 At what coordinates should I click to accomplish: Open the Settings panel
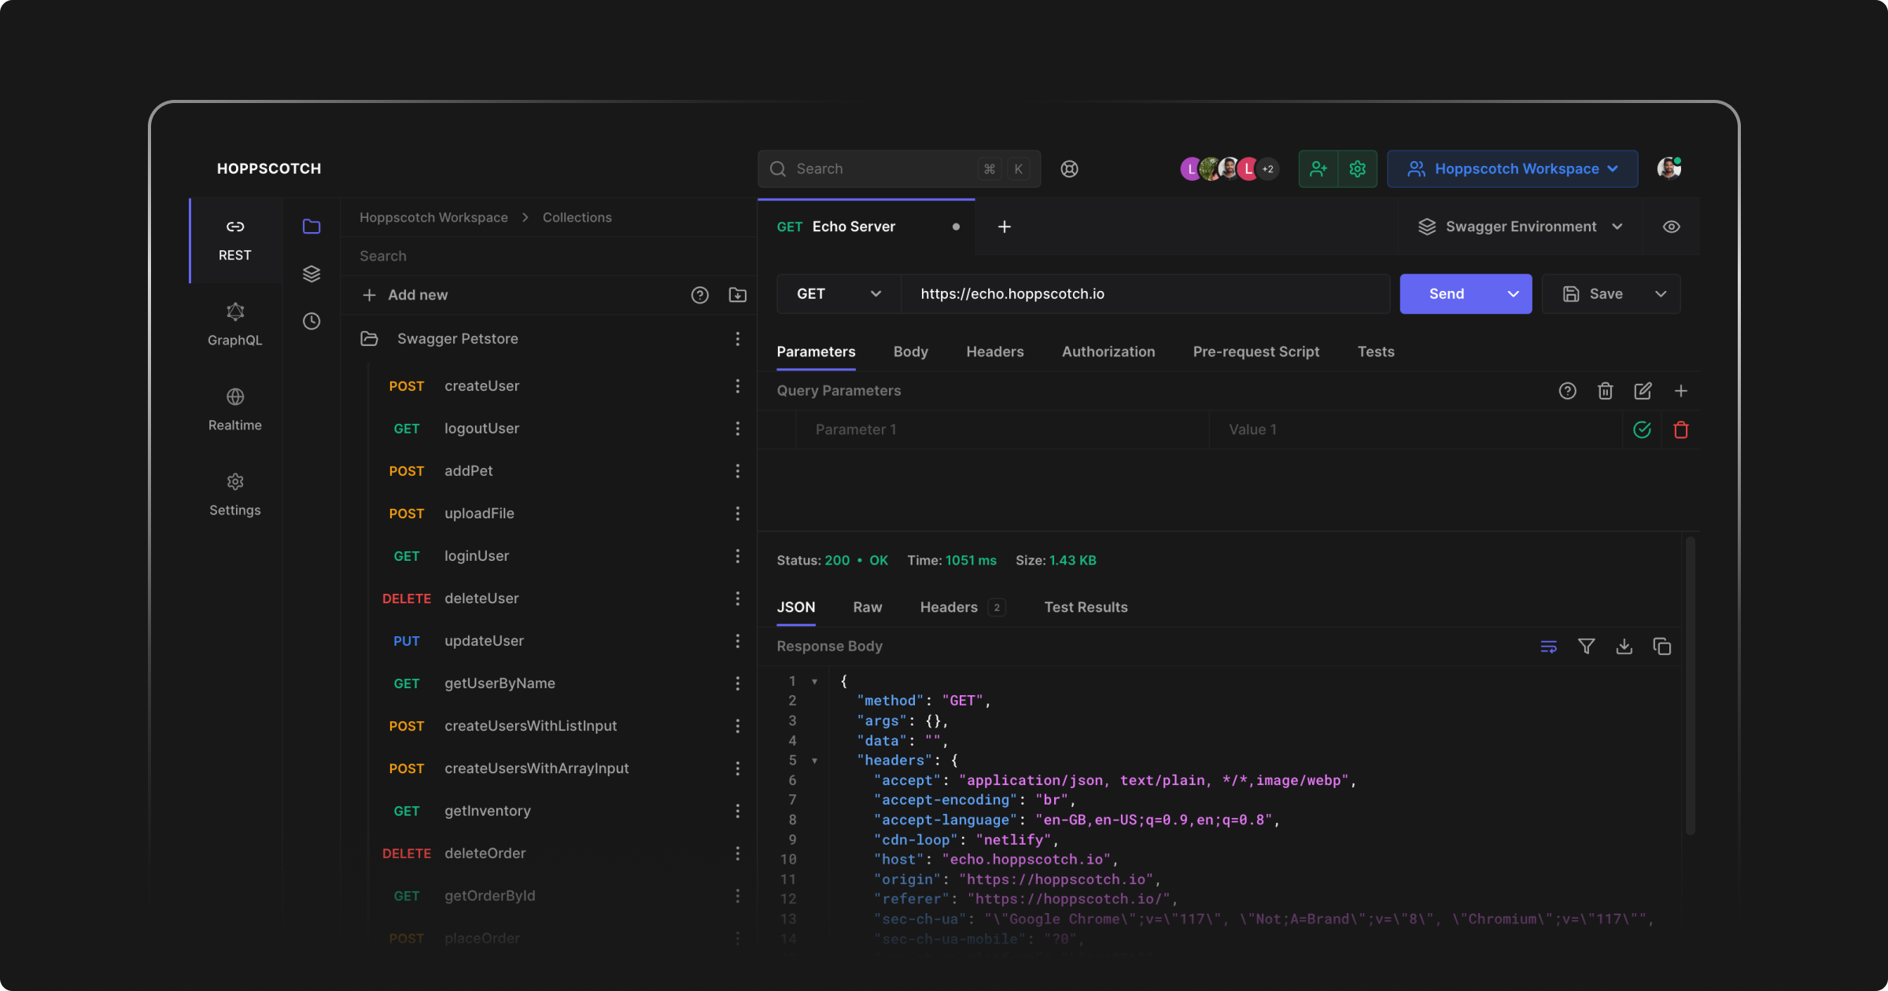[234, 493]
